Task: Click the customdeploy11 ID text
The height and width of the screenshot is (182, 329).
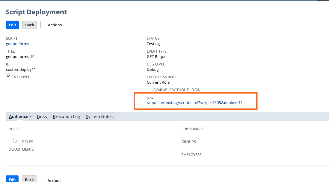Action: pyautogui.click(x=21, y=69)
